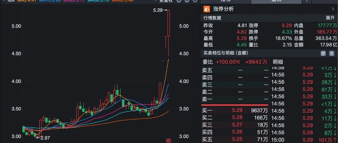Click the 买卖档位与明细 section header

click(x=226, y=53)
